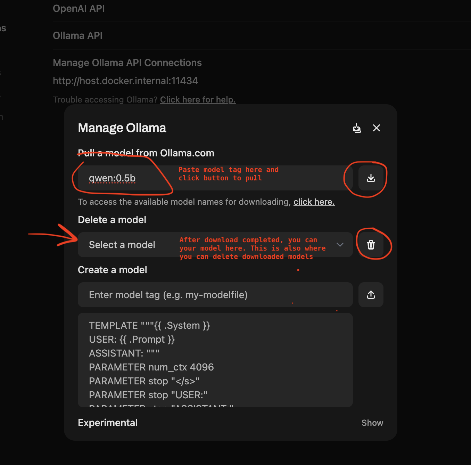Open the Click here for help link
471x465 pixels.
pyautogui.click(x=198, y=100)
